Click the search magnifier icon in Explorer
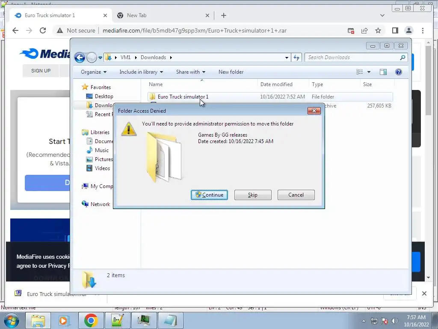Viewport: 438px width, 329px height. [402, 57]
